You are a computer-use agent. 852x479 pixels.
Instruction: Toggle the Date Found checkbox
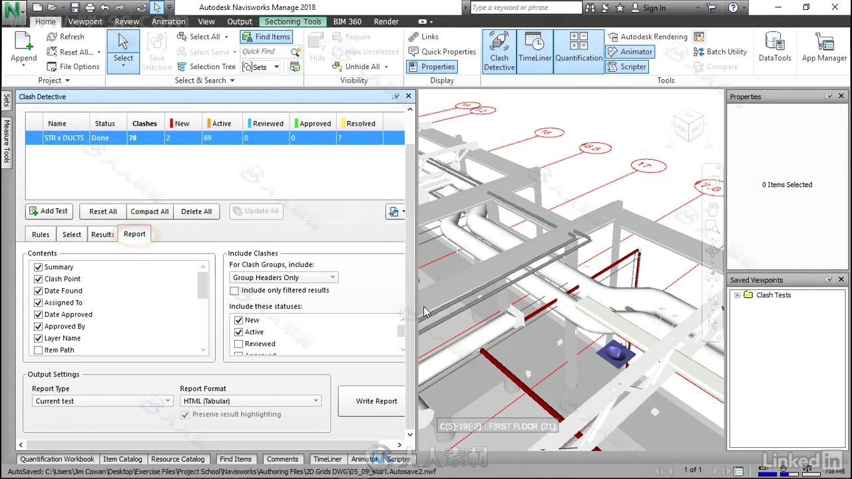(38, 291)
